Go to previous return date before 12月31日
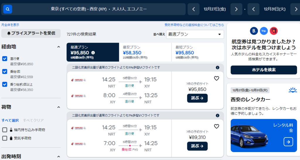This screenshot has height=160, width=300. click(253, 9)
